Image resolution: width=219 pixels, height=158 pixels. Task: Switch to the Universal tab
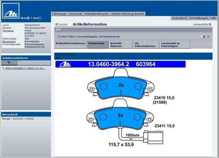[75, 14]
